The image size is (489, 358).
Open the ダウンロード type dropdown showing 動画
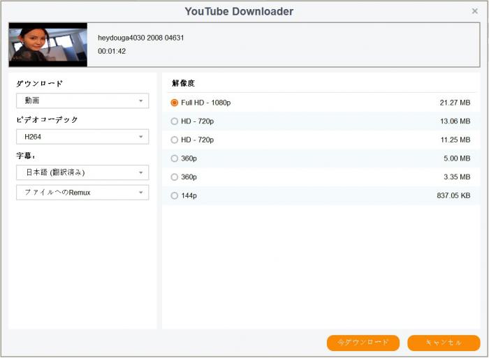(82, 100)
